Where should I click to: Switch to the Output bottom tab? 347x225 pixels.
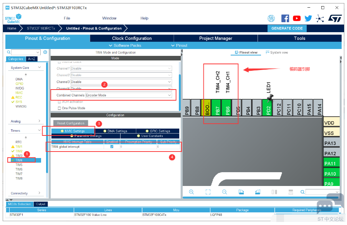41,204
